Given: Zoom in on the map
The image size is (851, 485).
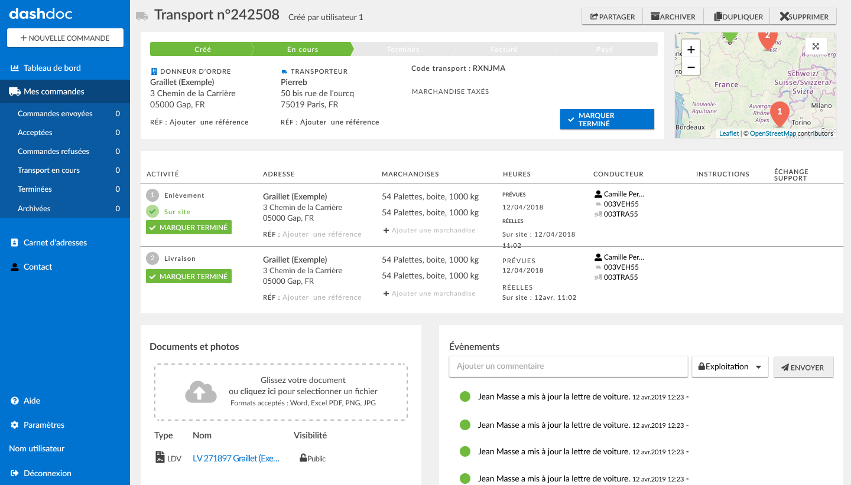Looking at the screenshot, I should [691, 50].
